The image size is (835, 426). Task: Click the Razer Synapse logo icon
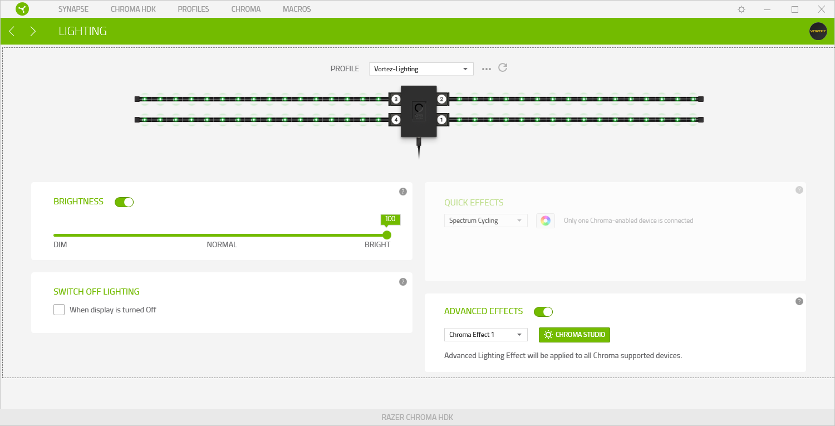pyautogui.click(x=22, y=9)
